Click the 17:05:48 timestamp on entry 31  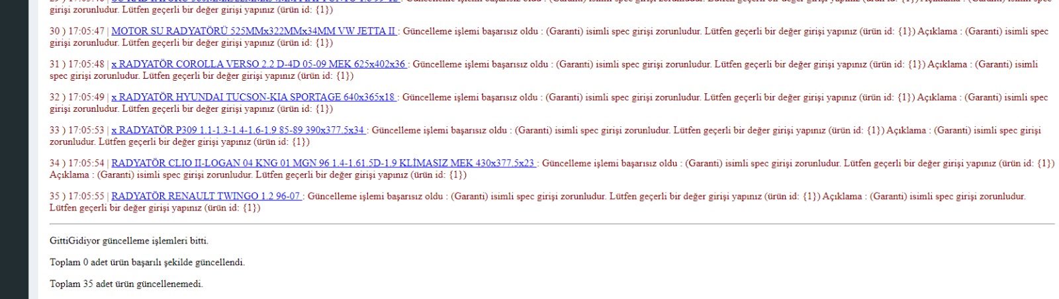point(86,64)
